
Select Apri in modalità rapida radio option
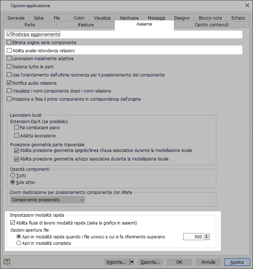point(19,237)
